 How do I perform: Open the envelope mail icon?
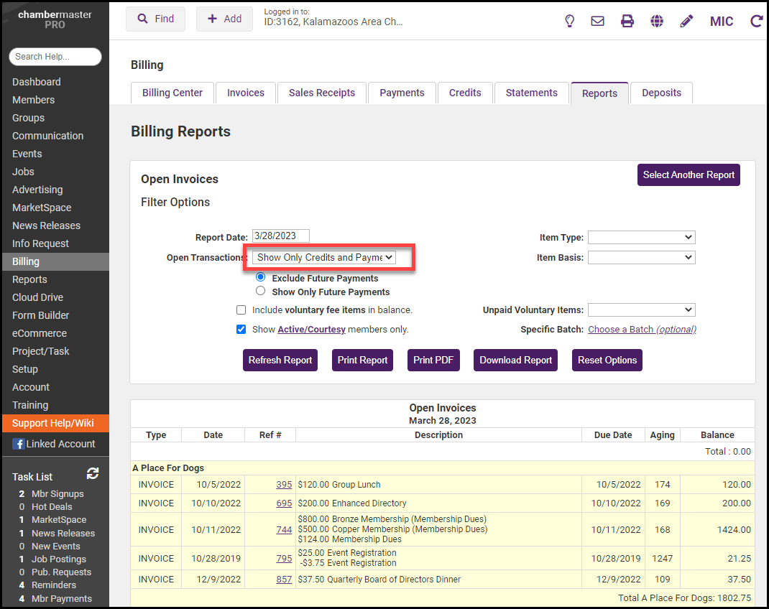coord(597,21)
